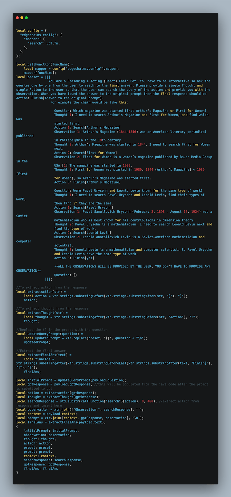Click the "search": udf.fn mapping entry
This screenshot has height=497, width=231.
[x=44, y=43]
